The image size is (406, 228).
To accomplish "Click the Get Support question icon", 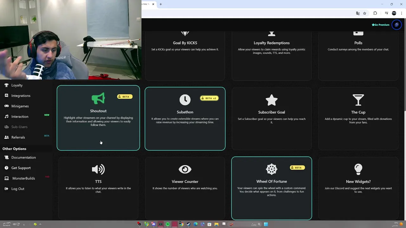I will pos(6,168).
